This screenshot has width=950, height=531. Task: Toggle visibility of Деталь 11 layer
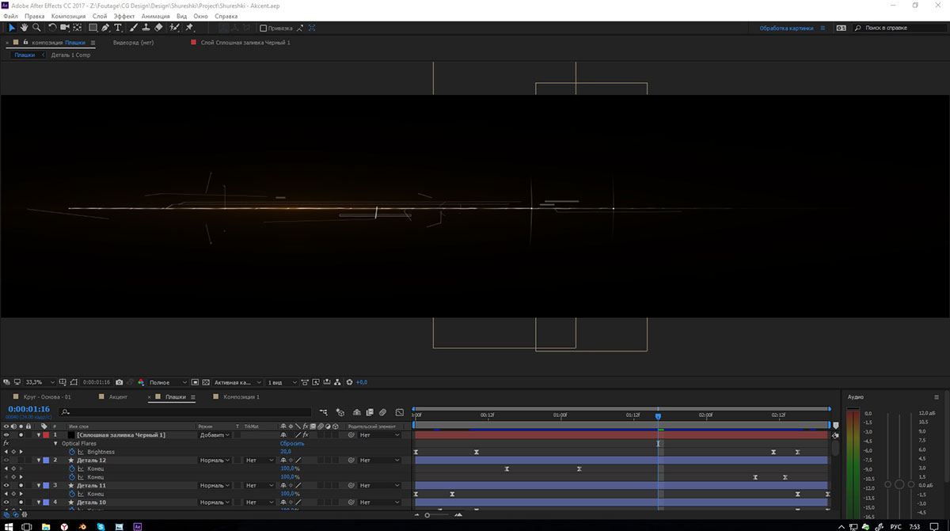[6, 485]
